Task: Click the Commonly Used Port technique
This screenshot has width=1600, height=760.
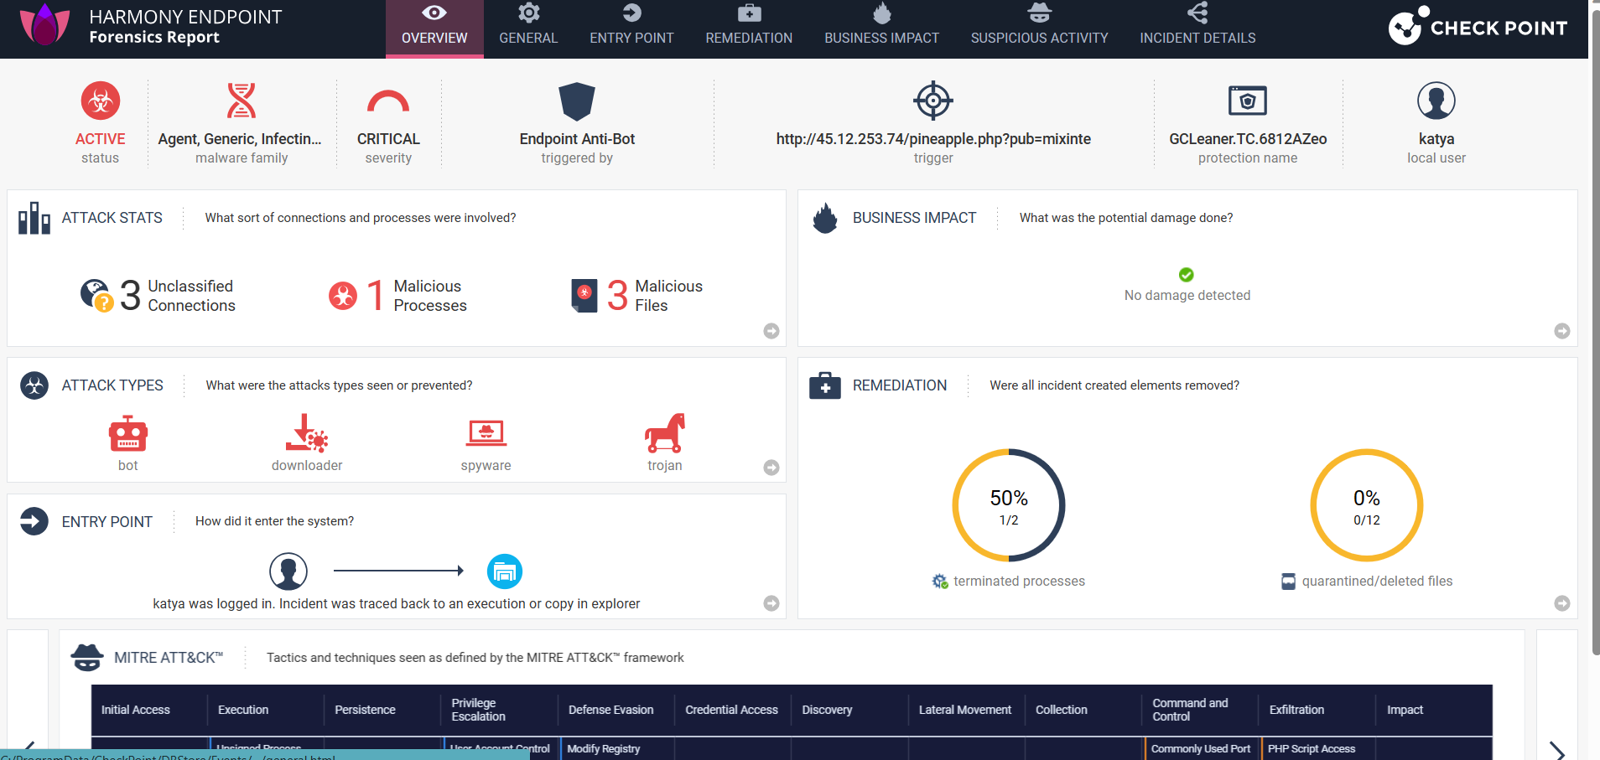Action: [1201, 748]
